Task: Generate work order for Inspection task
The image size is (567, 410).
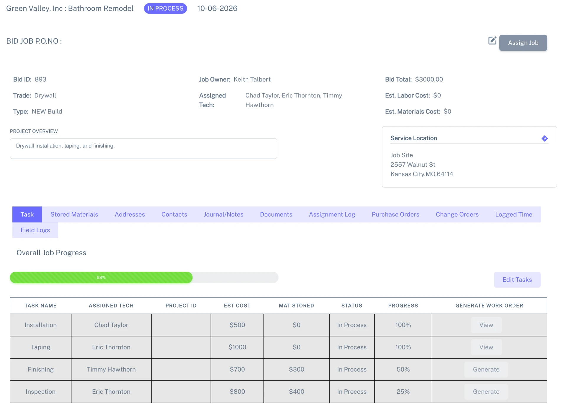Action: click(x=486, y=391)
